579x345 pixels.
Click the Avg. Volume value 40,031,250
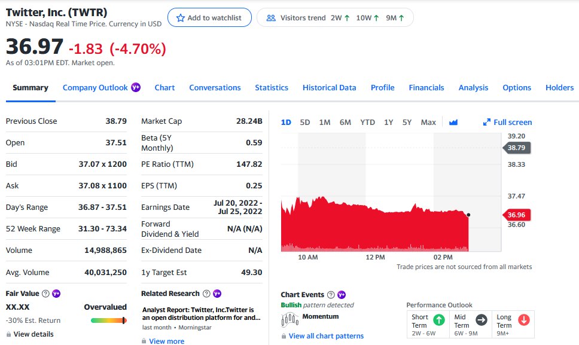106,272
